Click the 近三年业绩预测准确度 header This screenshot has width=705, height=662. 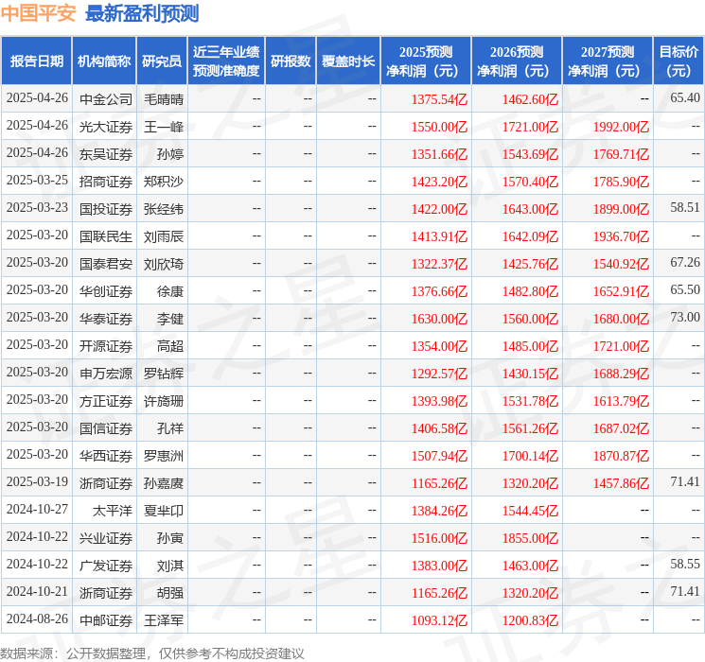pos(226,61)
